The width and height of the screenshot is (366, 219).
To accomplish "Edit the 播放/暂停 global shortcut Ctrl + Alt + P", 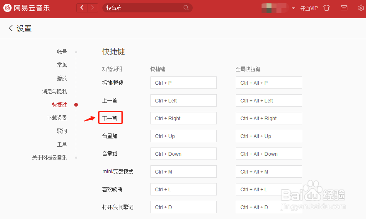I will (269, 83).
